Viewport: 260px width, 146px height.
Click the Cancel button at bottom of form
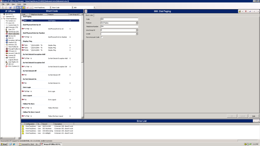click(x=243, y=116)
